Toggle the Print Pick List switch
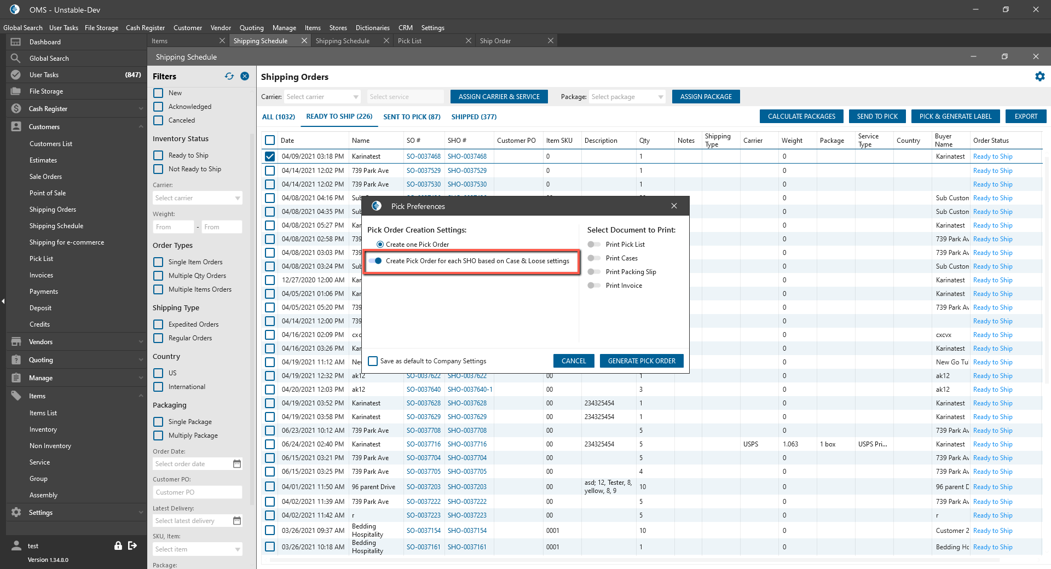The image size is (1051, 569). click(x=594, y=245)
